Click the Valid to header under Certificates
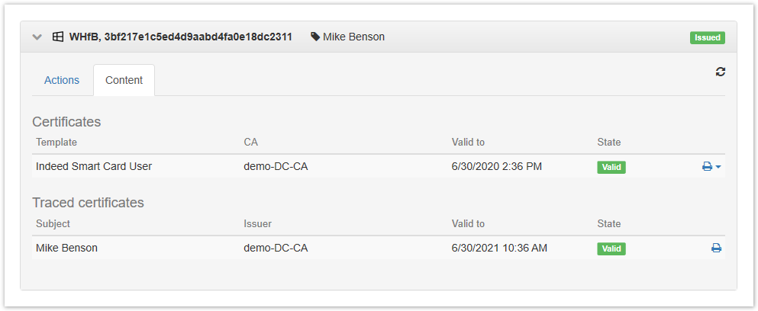The width and height of the screenshot is (758, 311). tap(468, 142)
